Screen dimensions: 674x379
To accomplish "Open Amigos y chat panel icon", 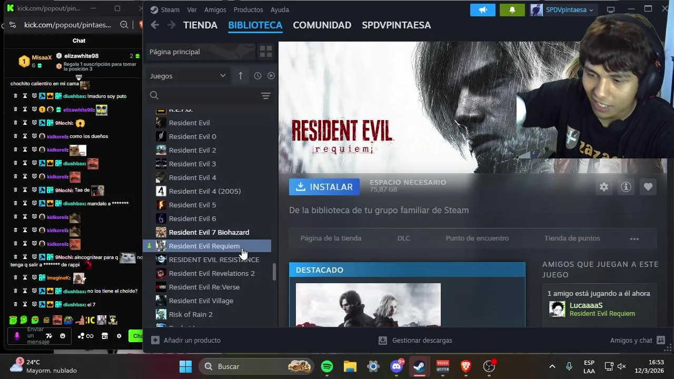I will click(661, 341).
